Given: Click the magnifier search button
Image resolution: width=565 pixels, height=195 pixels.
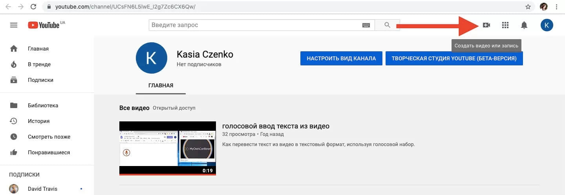Looking at the screenshot, I should coord(387,25).
